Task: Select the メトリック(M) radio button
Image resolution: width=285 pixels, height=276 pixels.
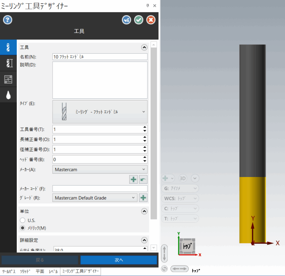Action: 23,228
